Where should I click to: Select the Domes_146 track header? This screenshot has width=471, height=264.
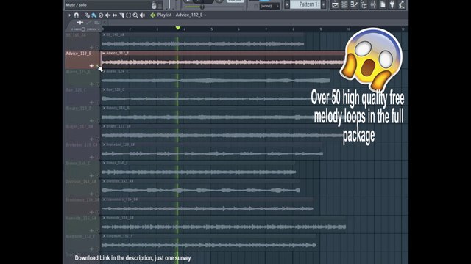pos(82,169)
